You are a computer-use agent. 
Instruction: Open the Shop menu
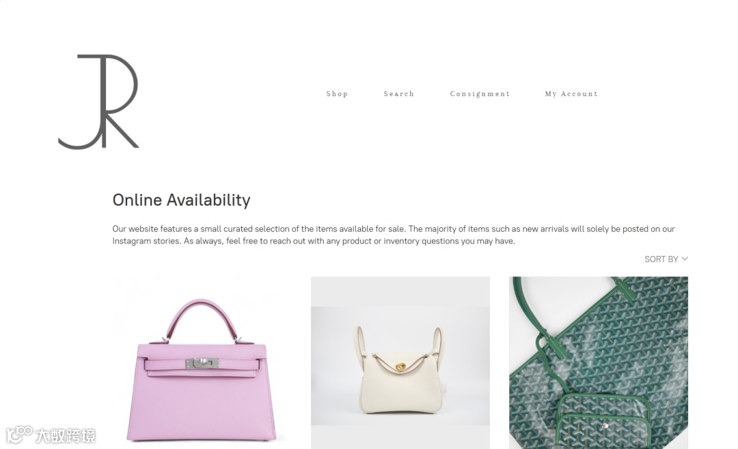click(x=337, y=94)
